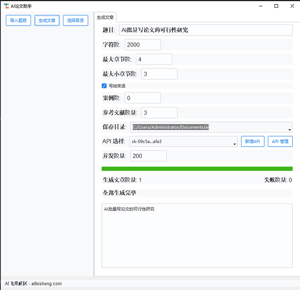Click the 案例数 field showing 0

pos(143,98)
